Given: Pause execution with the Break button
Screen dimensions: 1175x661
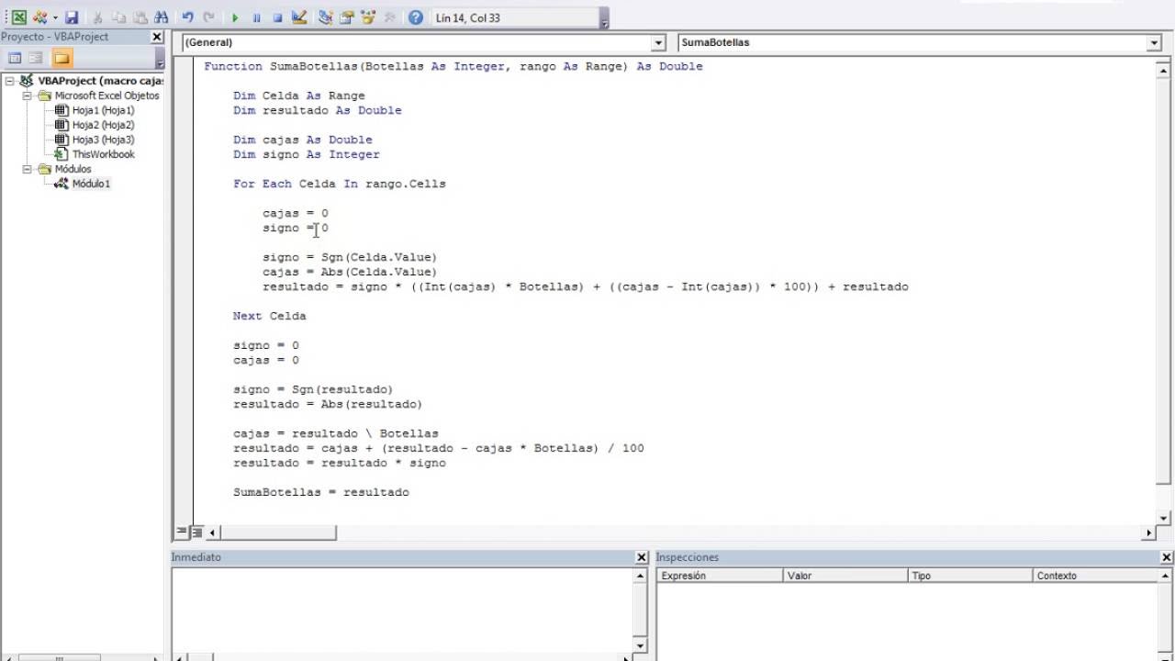Looking at the screenshot, I should point(256,17).
